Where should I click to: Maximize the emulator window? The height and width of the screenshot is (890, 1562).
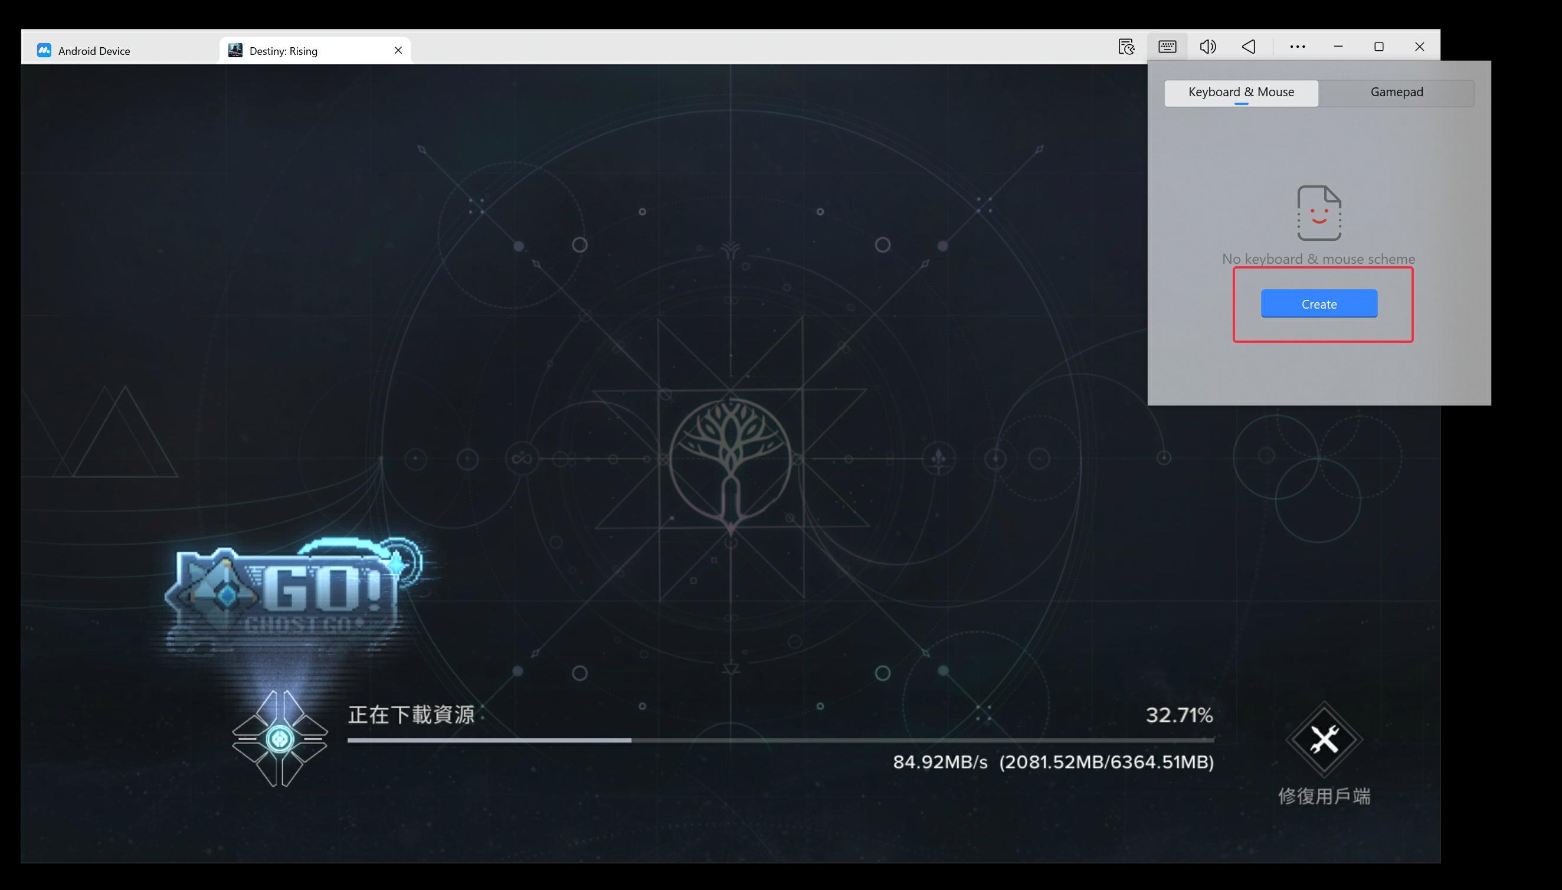coord(1378,47)
